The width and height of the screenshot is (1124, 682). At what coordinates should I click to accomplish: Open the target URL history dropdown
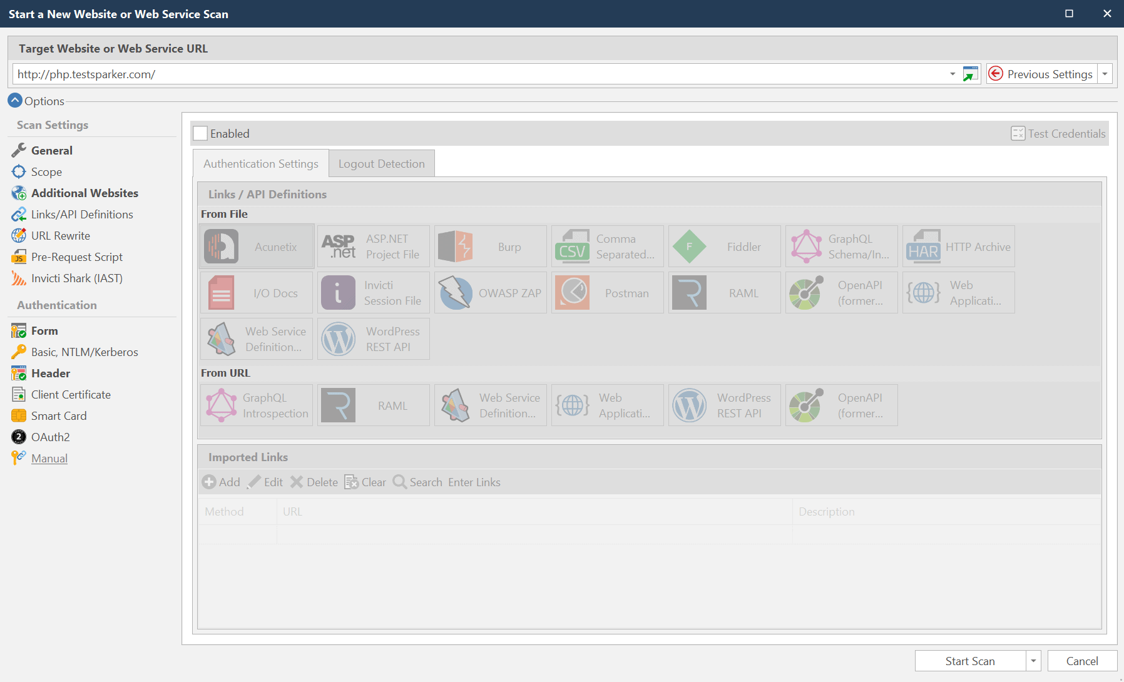(953, 74)
